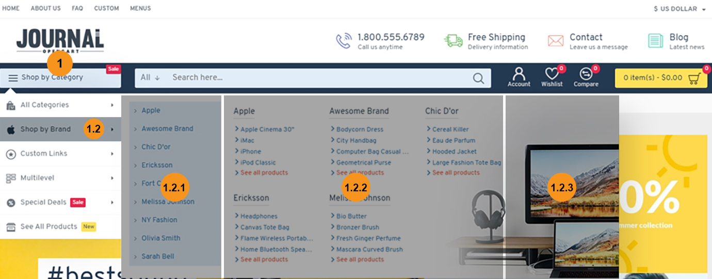The width and height of the screenshot is (712, 279).
Task: Click the Apple Cinema 30" link
Action: [267, 129]
